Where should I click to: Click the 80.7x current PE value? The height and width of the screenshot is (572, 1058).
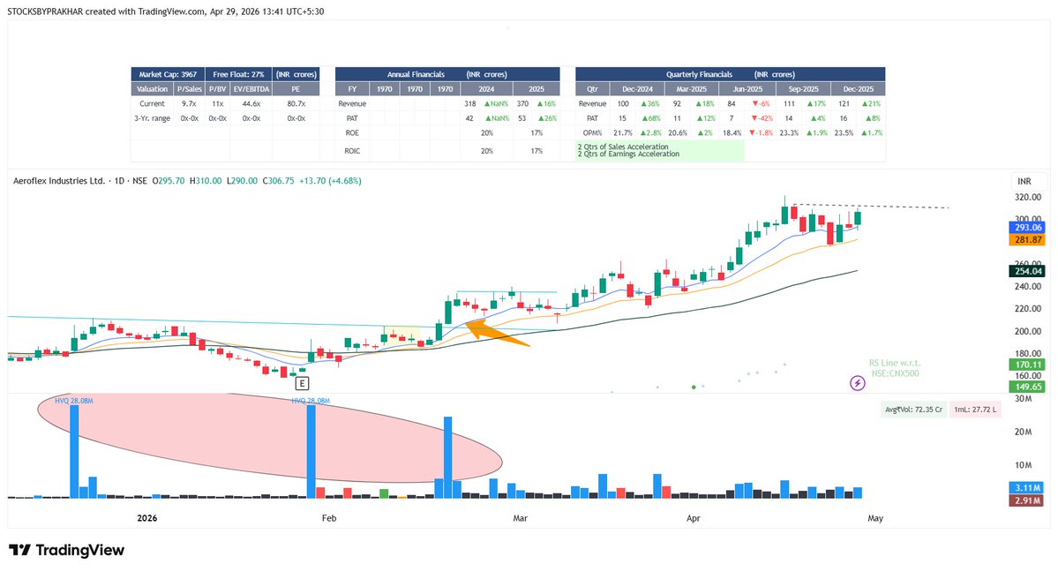click(x=296, y=104)
